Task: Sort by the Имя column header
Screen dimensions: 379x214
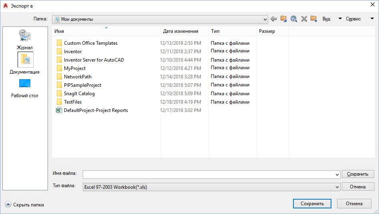Action: point(106,31)
